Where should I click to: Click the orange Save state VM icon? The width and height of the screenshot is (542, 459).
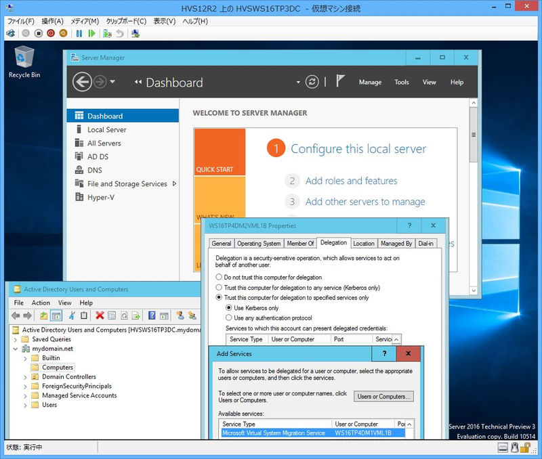click(63, 33)
